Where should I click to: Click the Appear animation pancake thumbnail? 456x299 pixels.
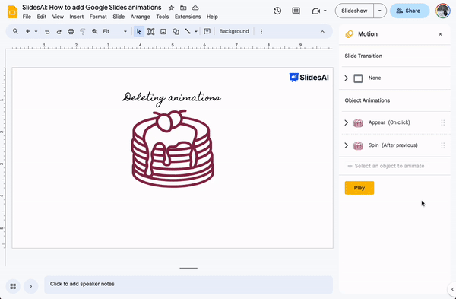coord(358,122)
